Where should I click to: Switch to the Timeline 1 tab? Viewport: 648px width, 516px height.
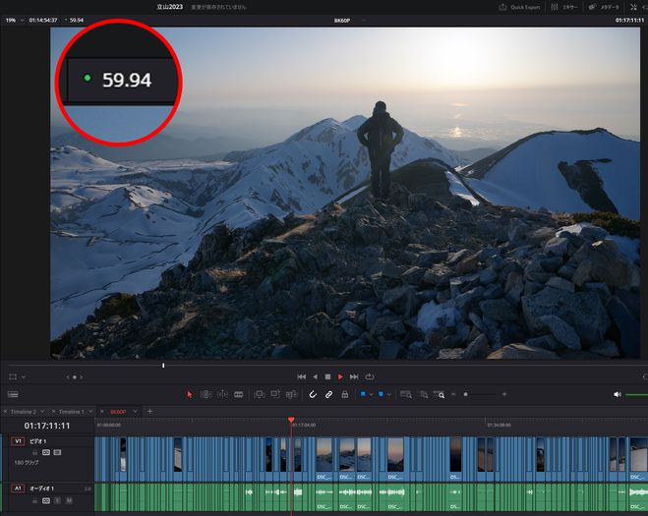(71, 412)
